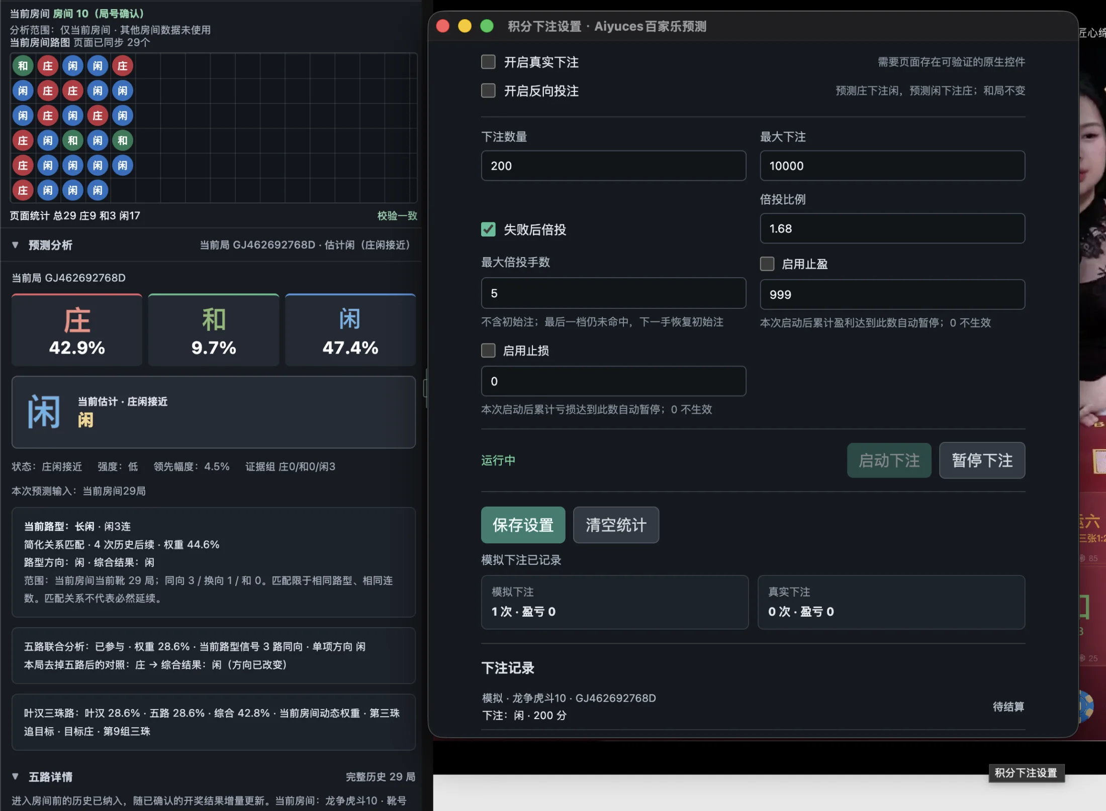Click the 最大下注 field showing 10000
The width and height of the screenshot is (1106, 811).
tap(892, 166)
